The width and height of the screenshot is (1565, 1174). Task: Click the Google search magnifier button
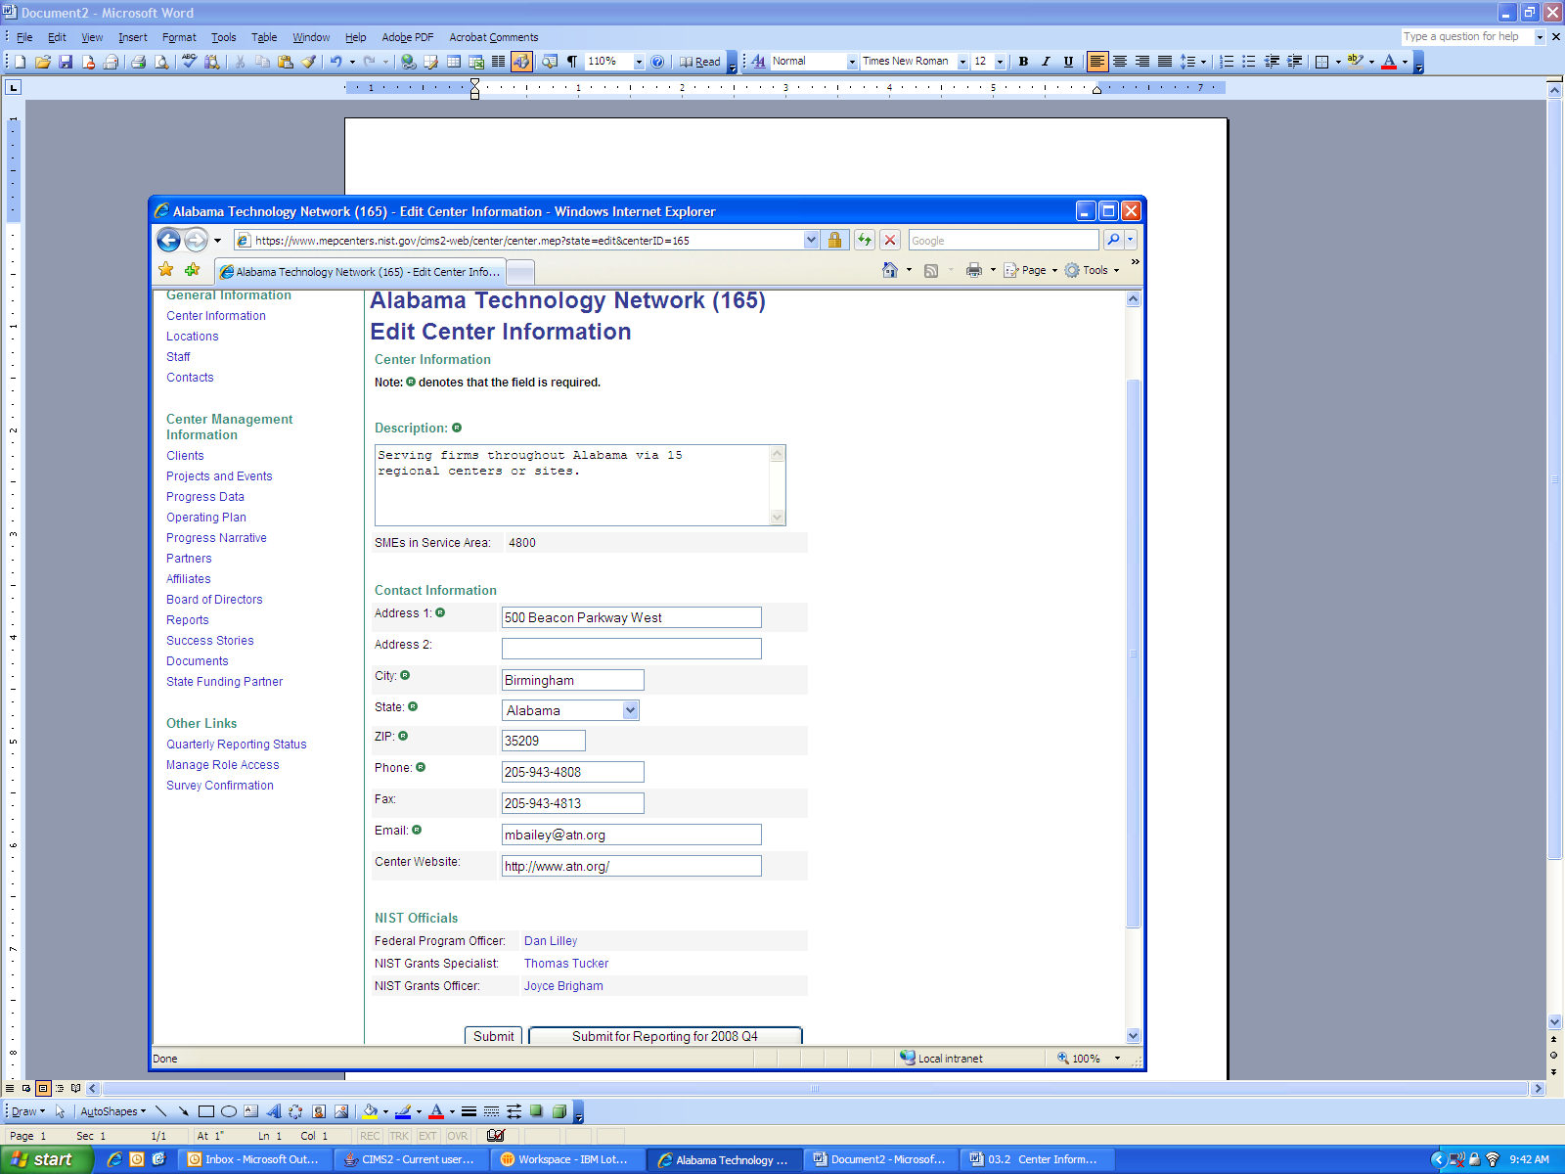[x=1113, y=240]
